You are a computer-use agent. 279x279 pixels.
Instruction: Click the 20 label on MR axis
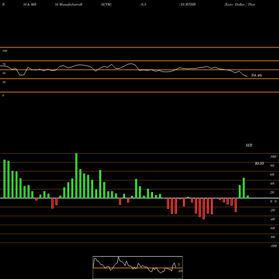[x=272, y=193]
